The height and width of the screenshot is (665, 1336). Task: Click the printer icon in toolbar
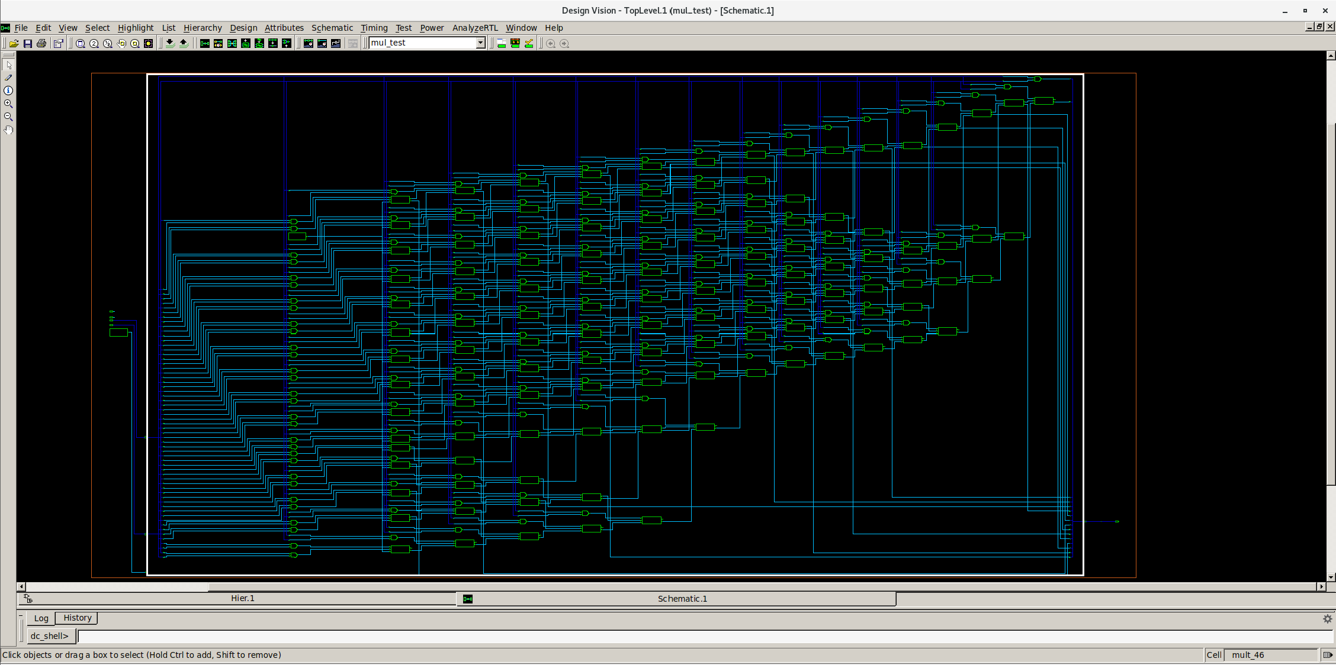tap(41, 43)
